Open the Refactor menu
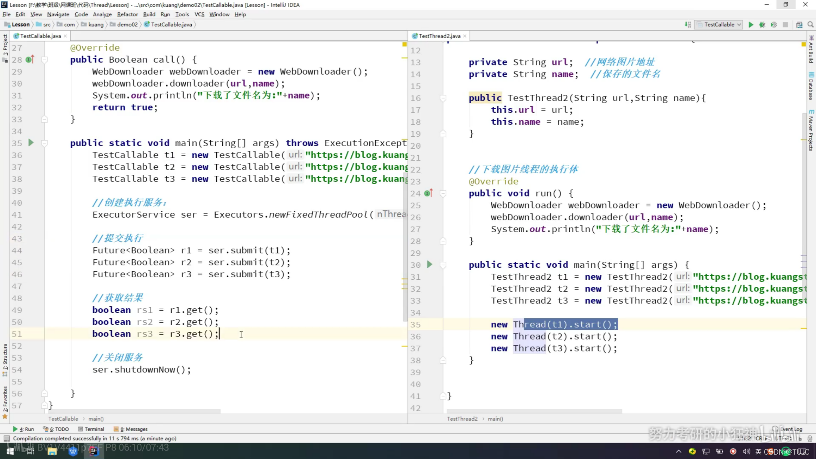 click(x=127, y=14)
